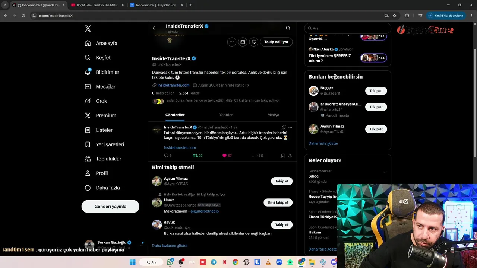The width and height of the screenshot is (477, 268).
Task: Open Telegram from taskbar
Action: point(214,262)
